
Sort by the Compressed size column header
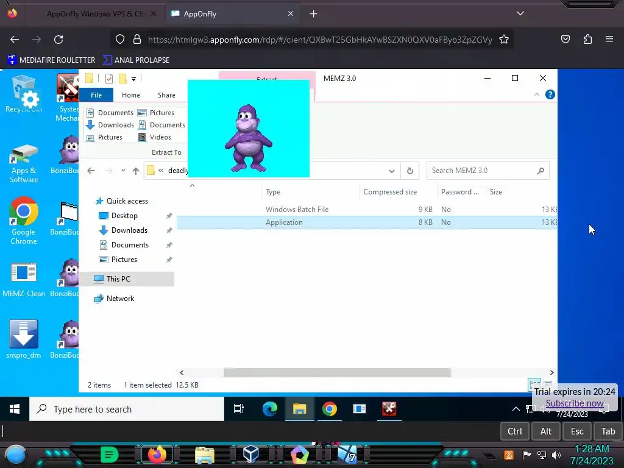[390, 192]
